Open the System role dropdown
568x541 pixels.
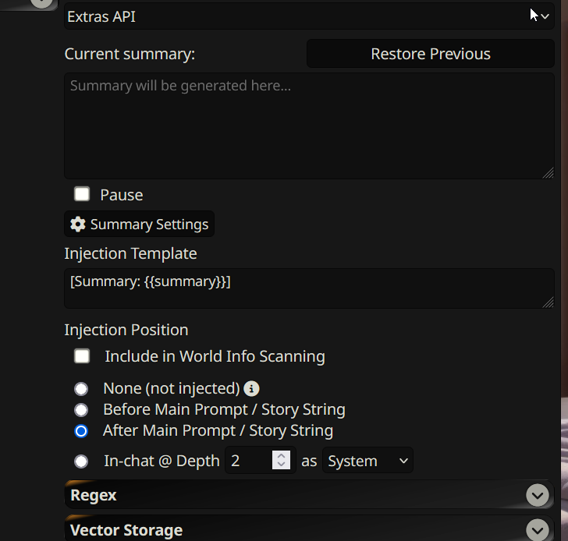[x=367, y=460]
